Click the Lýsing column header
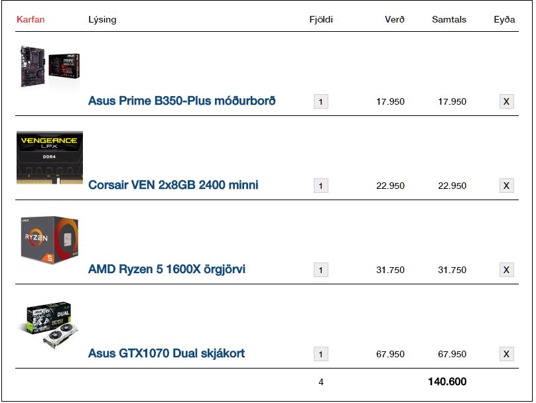Screen dimensions: 536x403 [x=102, y=19]
